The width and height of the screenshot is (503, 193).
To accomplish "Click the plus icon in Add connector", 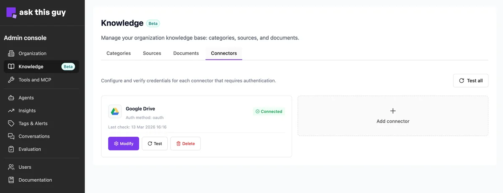I will (393, 111).
